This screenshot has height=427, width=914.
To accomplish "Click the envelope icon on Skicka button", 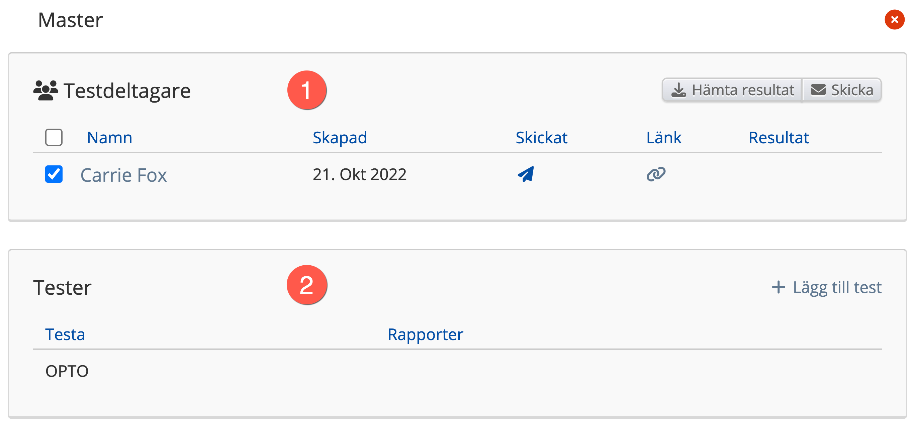I will point(818,90).
